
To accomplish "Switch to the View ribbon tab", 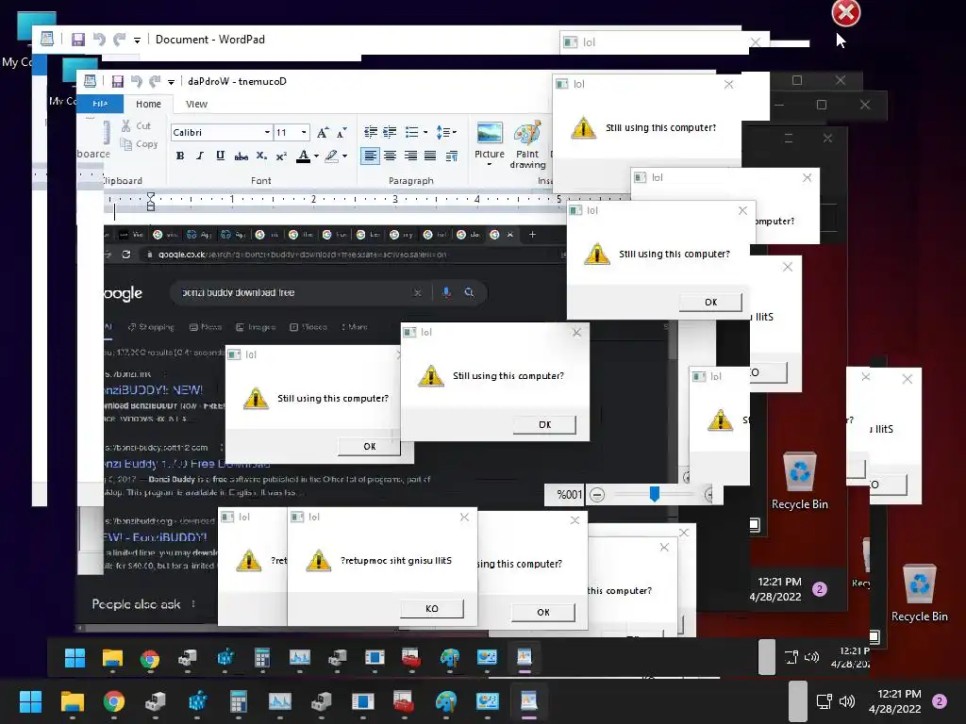I will tap(196, 104).
